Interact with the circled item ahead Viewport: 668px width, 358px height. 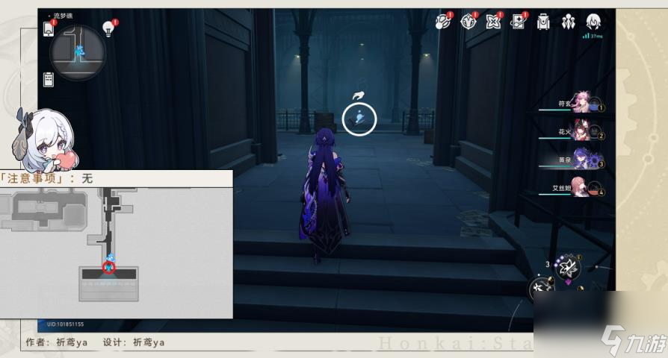click(x=359, y=119)
